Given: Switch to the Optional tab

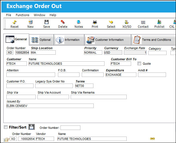Looking at the screenshot, I should pyautogui.click(x=41, y=40).
